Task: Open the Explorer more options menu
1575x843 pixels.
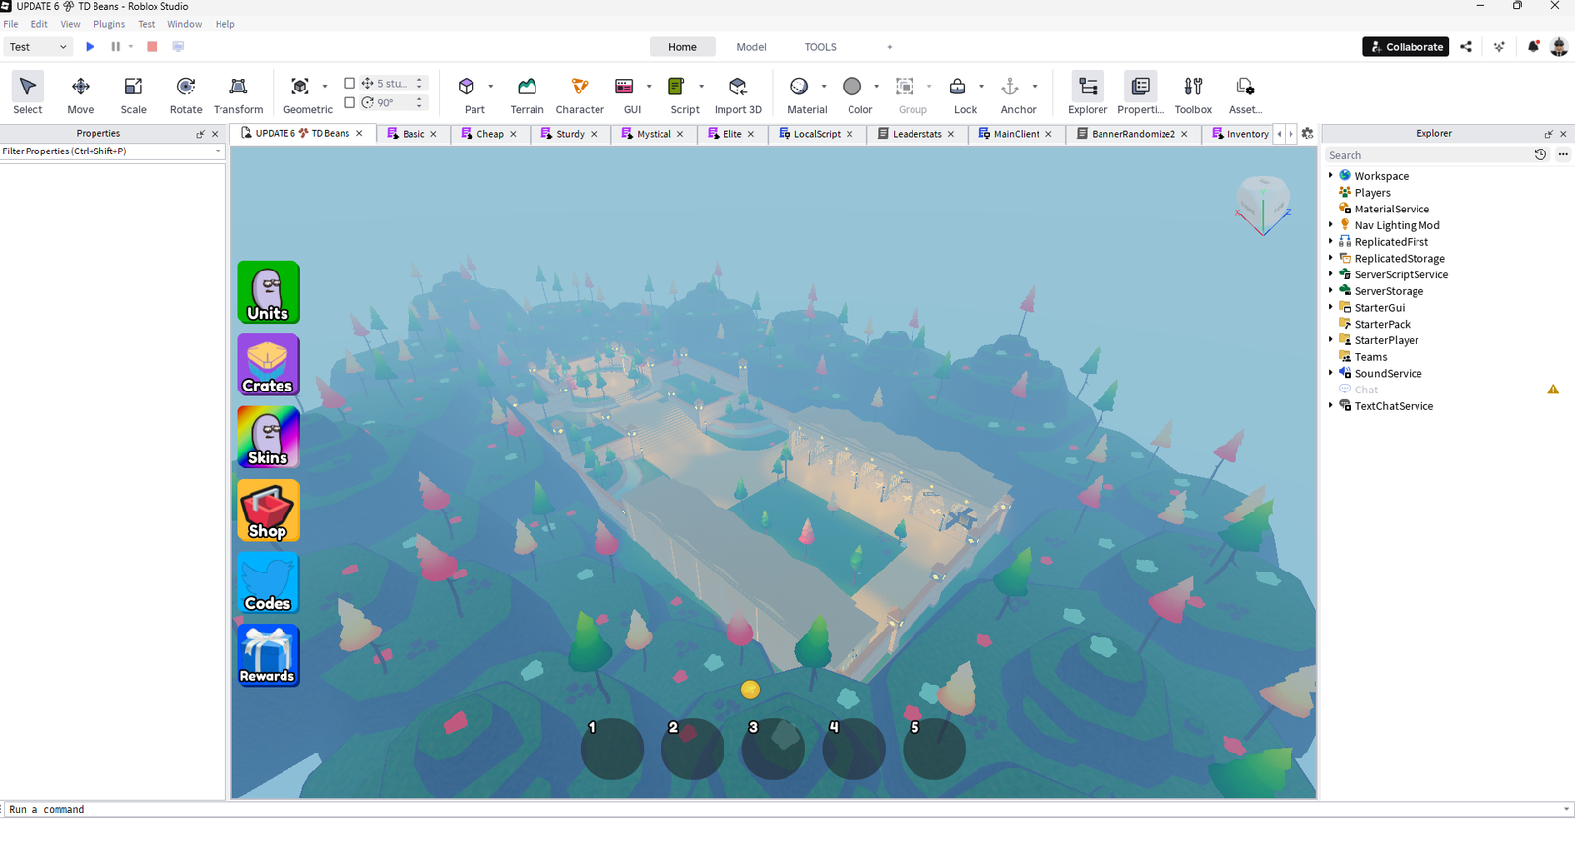Action: (1563, 154)
